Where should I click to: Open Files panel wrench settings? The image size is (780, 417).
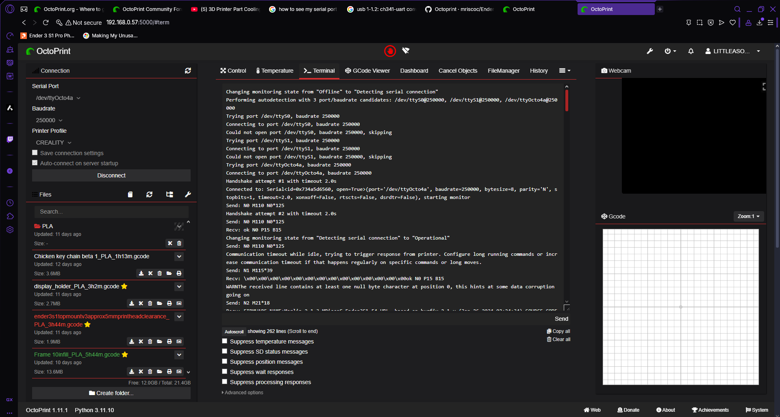coord(188,194)
